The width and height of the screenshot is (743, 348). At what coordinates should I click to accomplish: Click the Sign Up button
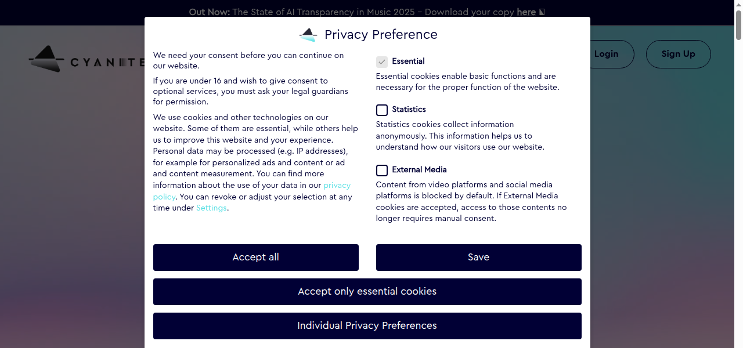click(678, 54)
